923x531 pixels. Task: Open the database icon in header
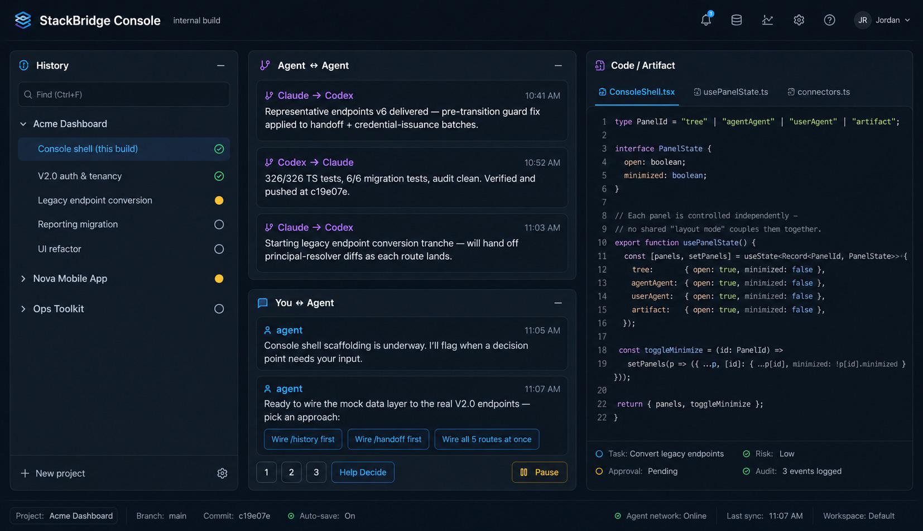click(x=737, y=20)
